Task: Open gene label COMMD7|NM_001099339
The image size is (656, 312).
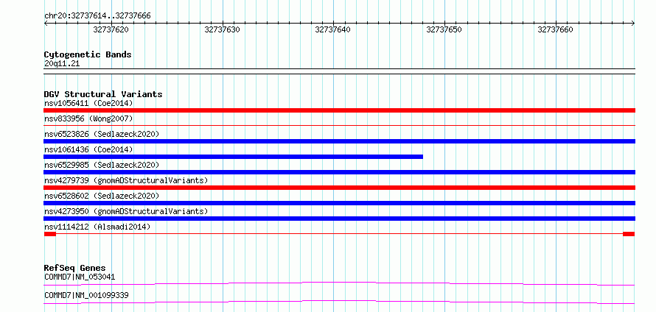Action: click(86, 296)
